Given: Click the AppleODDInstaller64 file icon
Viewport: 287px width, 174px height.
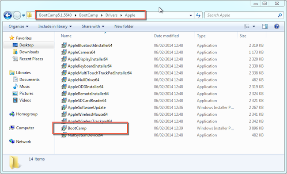Looking at the screenshot, I should coord(64,87).
